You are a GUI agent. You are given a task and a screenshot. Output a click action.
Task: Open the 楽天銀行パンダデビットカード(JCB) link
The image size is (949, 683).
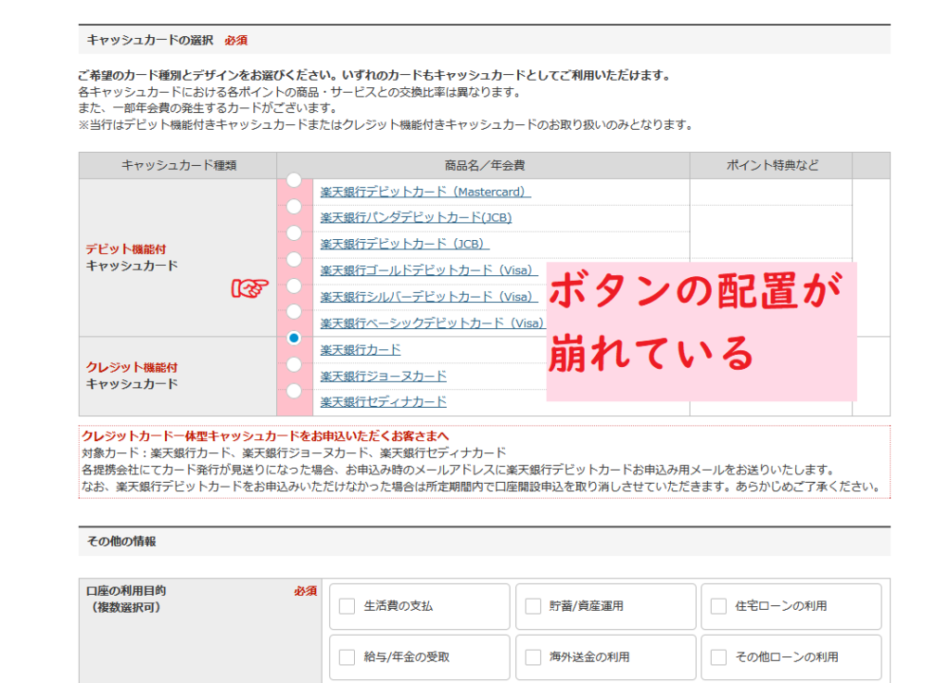pyautogui.click(x=416, y=218)
